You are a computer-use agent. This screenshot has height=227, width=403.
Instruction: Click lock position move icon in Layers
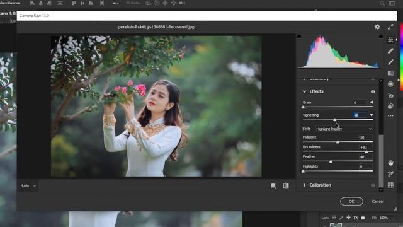348,218
